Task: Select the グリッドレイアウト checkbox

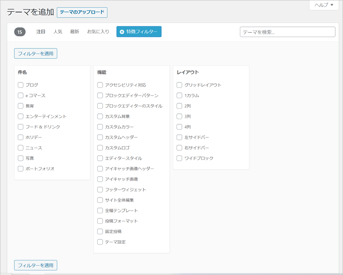Action: pyautogui.click(x=179, y=85)
